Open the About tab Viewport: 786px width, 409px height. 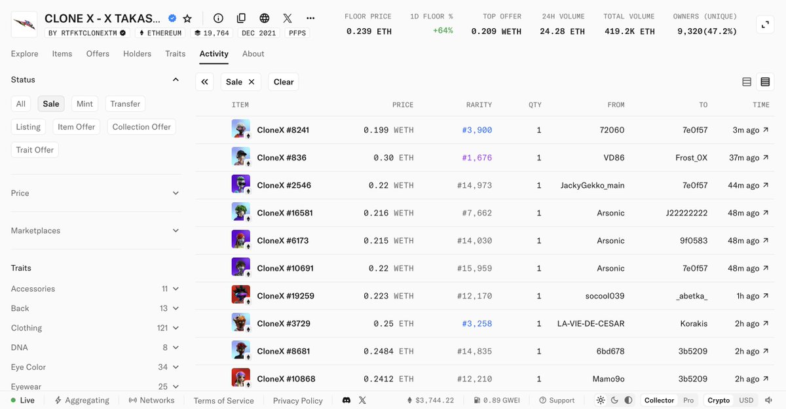[253, 54]
